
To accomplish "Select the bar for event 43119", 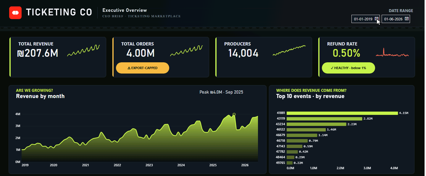I will (324, 119).
